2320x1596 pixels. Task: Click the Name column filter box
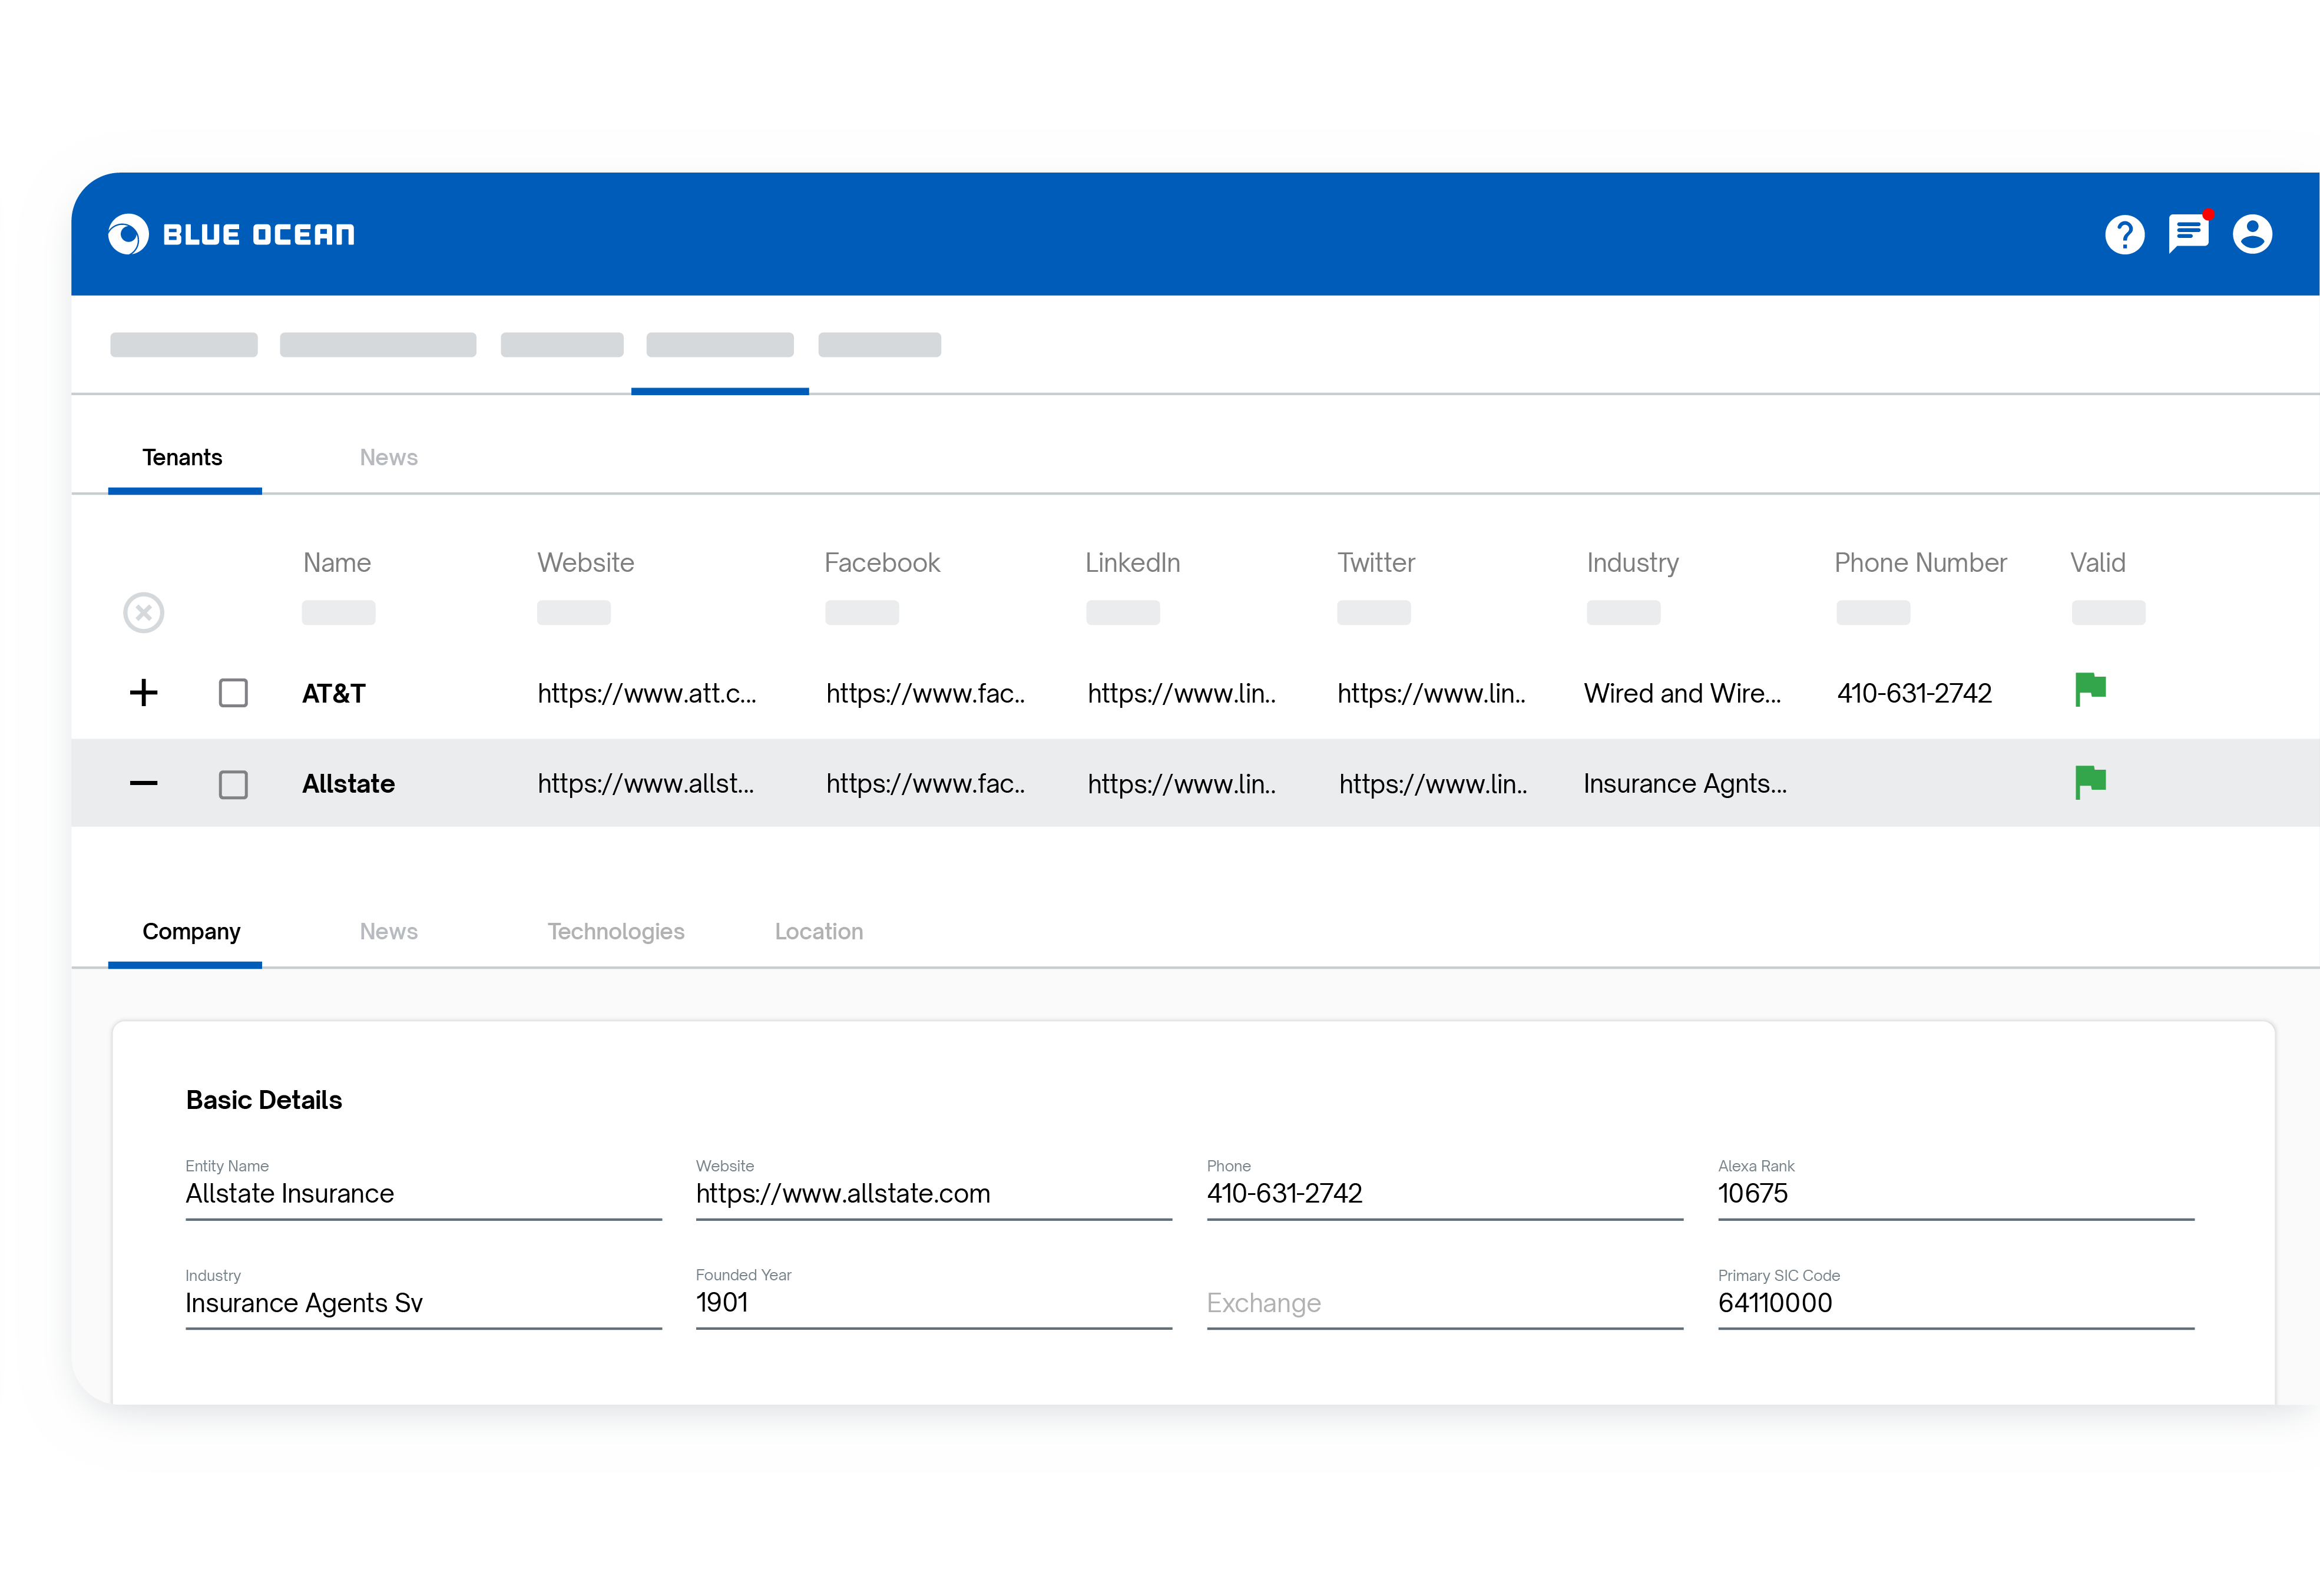coord(339,613)
